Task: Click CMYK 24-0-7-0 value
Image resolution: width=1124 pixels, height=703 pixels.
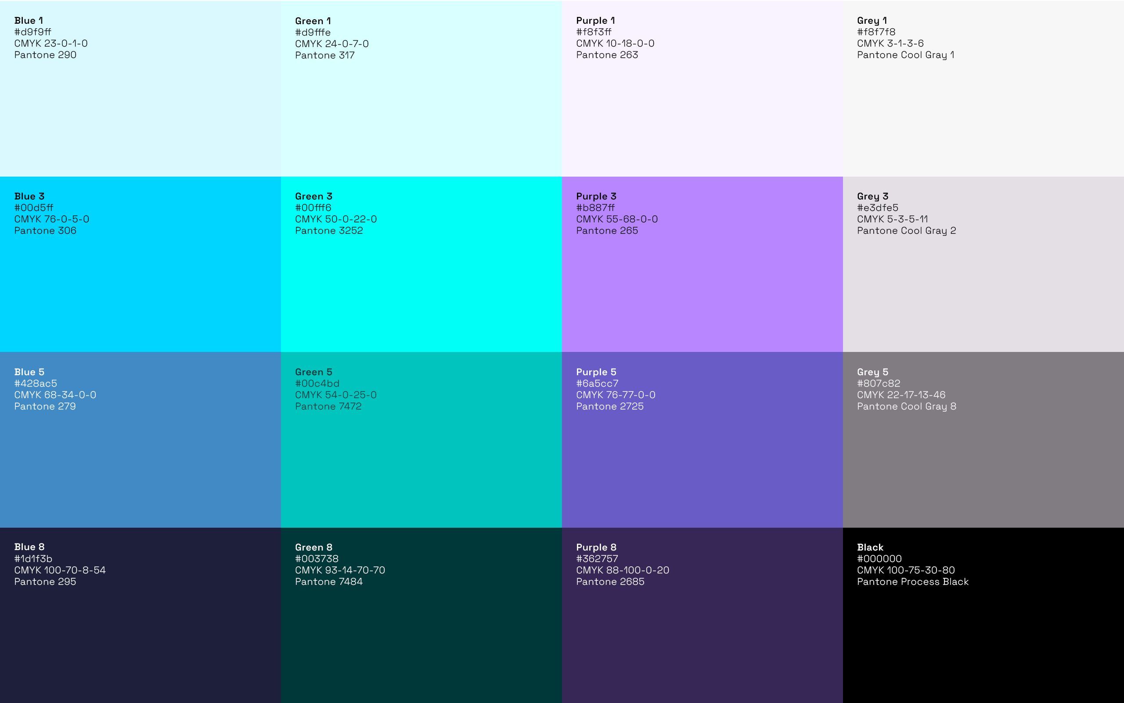Action: tap(331, 43)
